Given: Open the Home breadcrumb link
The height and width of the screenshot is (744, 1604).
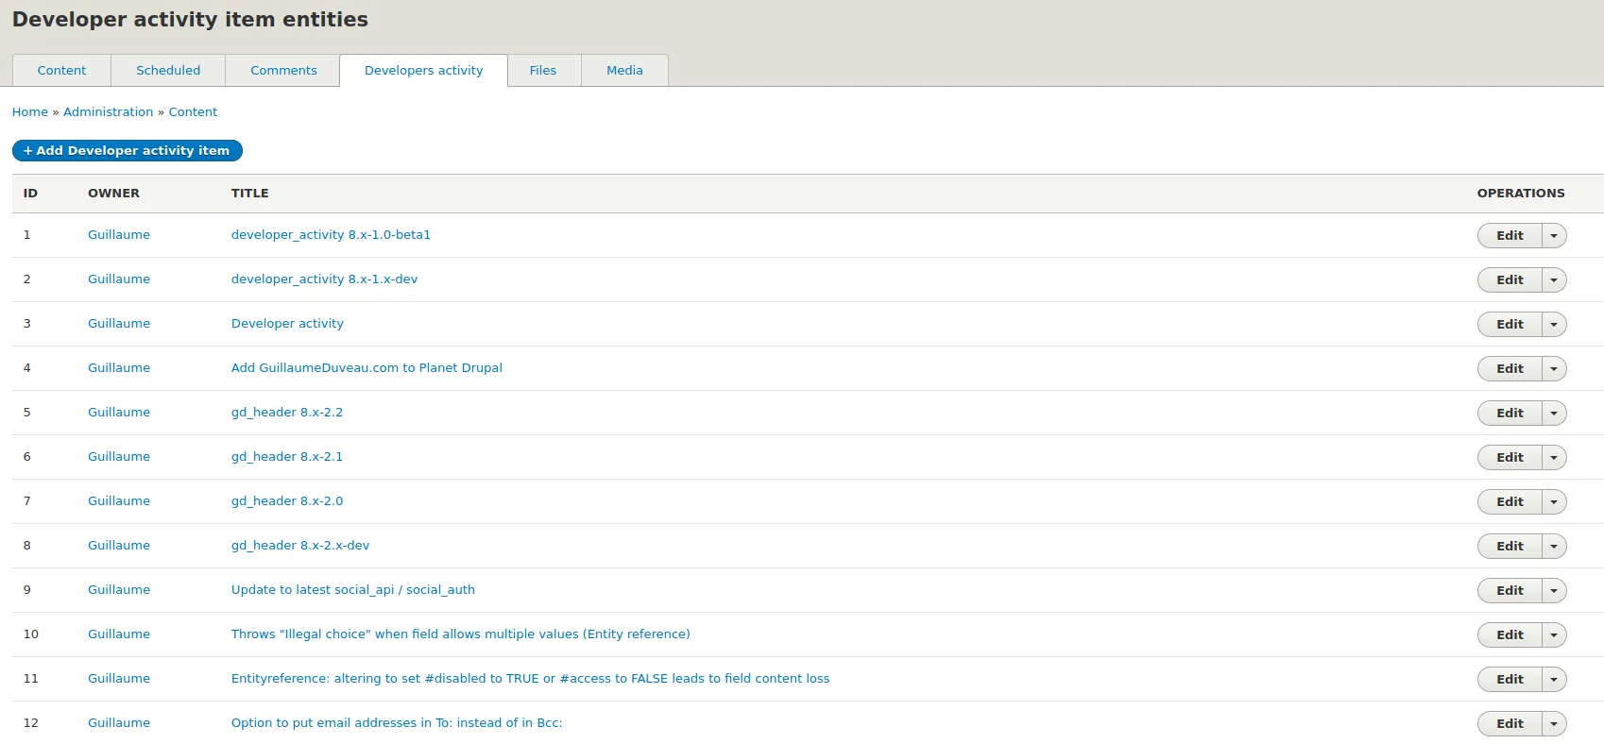Looking at the screenshot, I should [x=30, y=112].
